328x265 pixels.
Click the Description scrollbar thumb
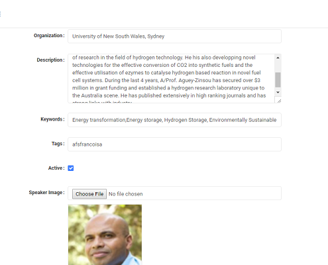click(278, 80)
